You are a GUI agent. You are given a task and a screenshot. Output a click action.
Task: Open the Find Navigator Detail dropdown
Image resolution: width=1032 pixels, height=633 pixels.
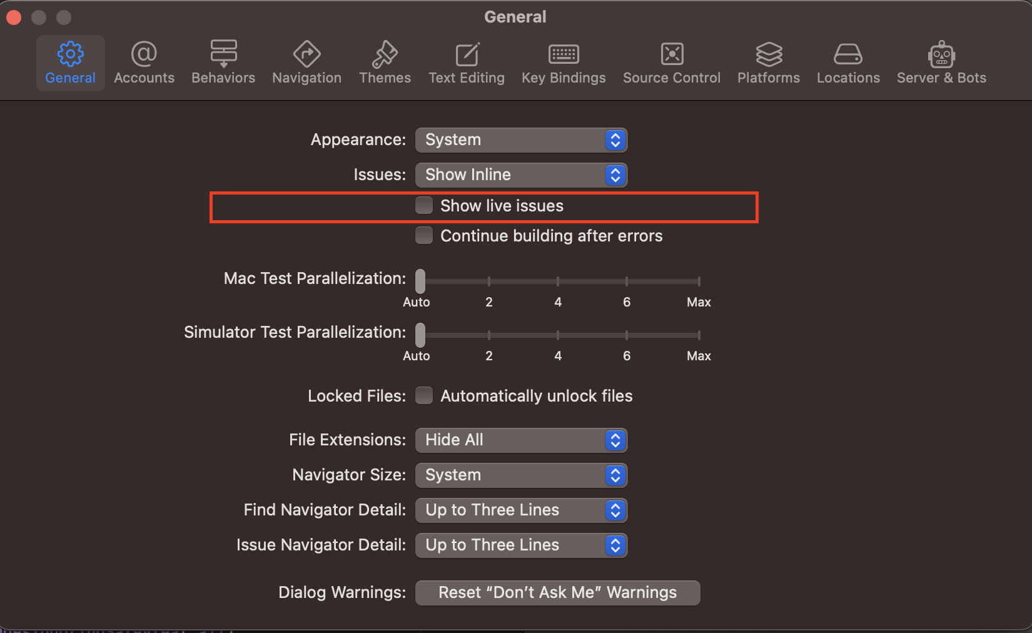pyautogui.click(x=521, y=510)
